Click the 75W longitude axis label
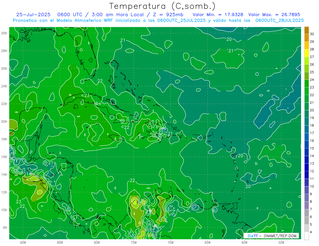This screenshot has width=319, height=246. tap(134, 243)
